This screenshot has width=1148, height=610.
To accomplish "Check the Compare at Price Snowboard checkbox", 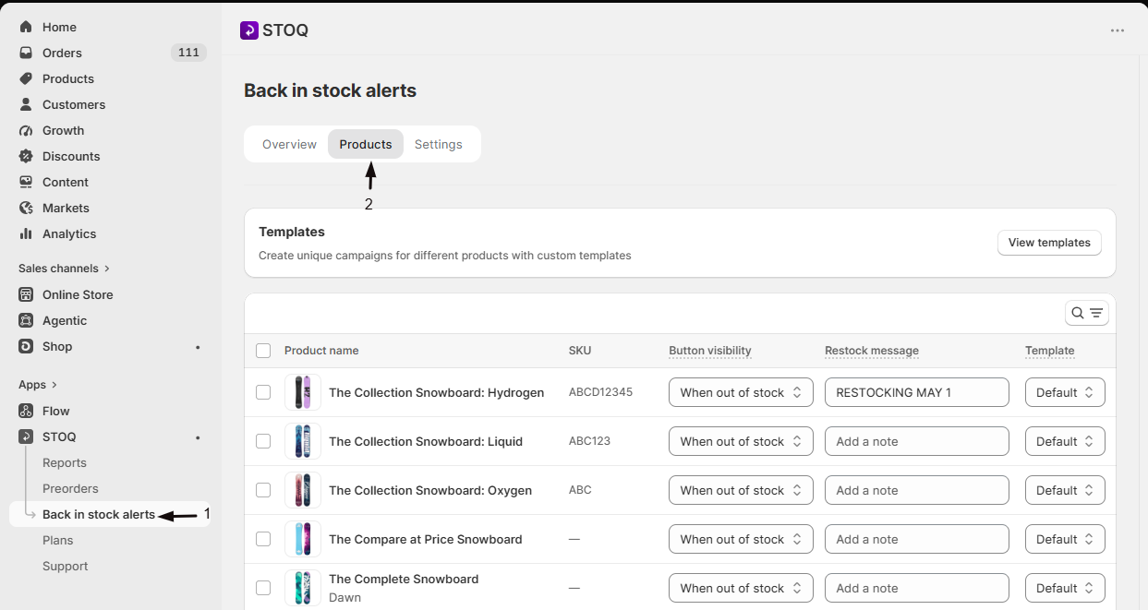I will 263,539.
